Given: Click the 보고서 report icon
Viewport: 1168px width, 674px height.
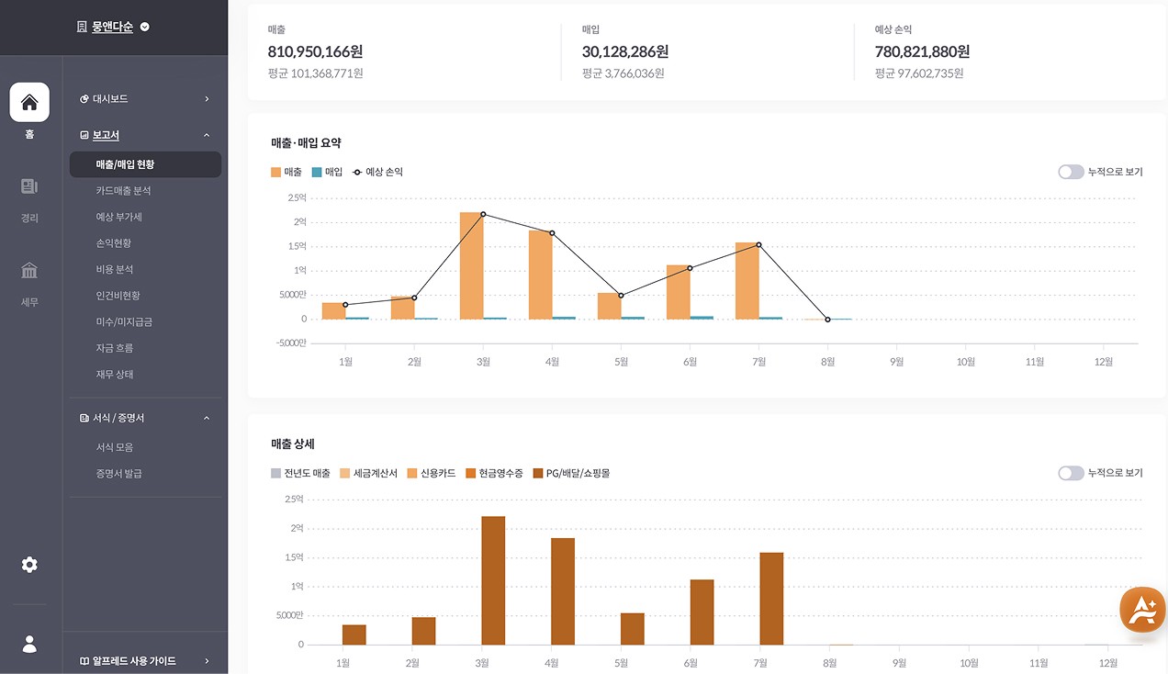Looking at the screenshot, I should pos(84,134).
